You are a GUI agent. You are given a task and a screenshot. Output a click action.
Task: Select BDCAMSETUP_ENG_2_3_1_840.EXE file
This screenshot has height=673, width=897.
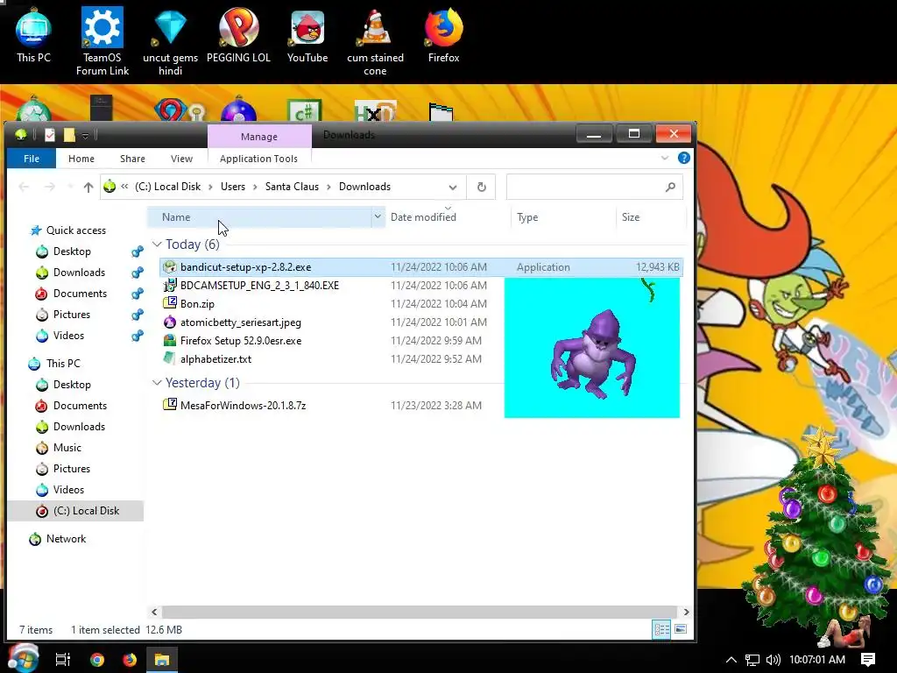point(259,285)
